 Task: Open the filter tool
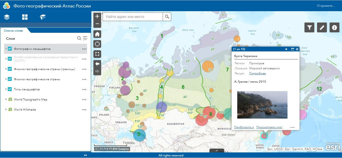tap(309, 27)
